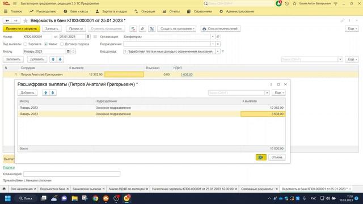Copy document link icon
The height and width of the screenshot is (204, 363).
coord(343,20)
